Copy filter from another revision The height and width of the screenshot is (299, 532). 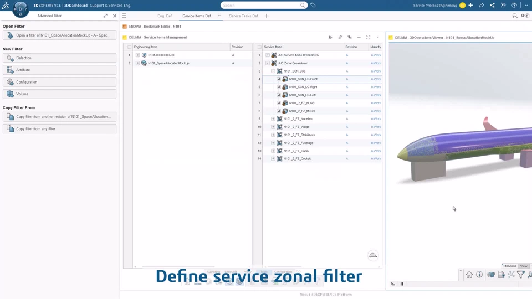pos(60,117)
